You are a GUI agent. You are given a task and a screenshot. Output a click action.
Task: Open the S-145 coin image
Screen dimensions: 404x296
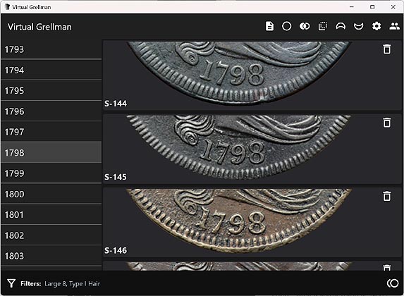(239, 147)
